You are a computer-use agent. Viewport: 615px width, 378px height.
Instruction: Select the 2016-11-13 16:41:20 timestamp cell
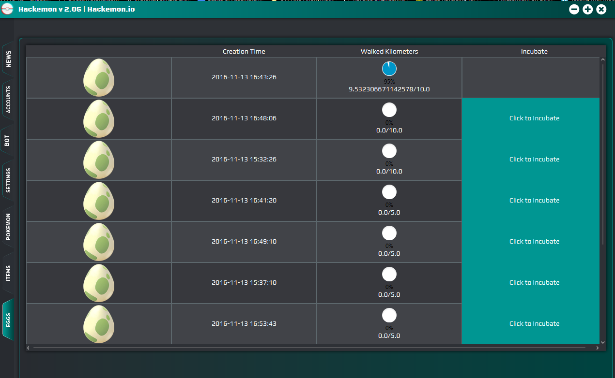[244, 201]
